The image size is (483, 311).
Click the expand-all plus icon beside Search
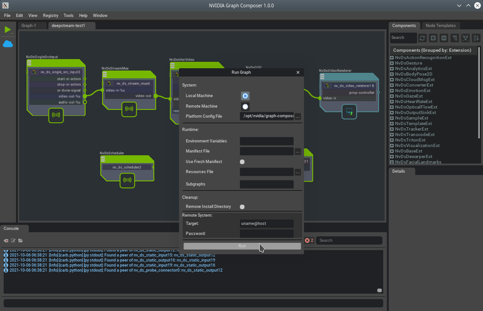(x=433, y=38)
